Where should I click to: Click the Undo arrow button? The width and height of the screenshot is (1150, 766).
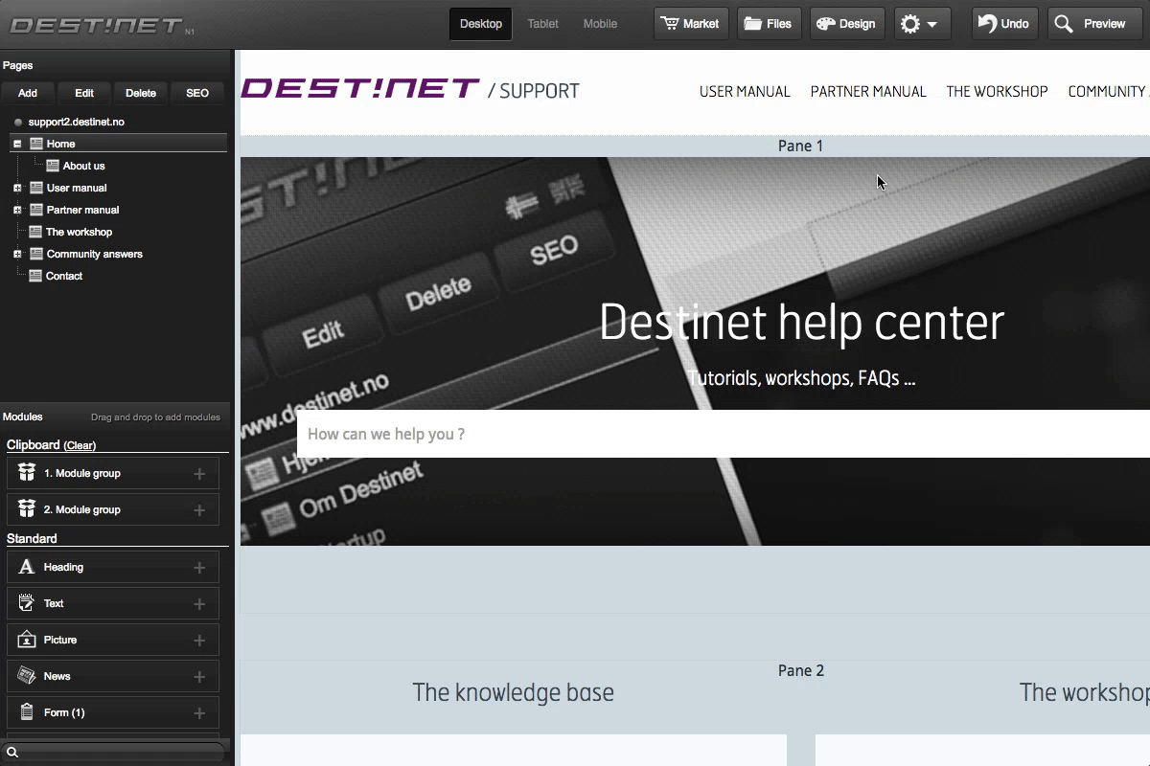(x=1003, y=24)
